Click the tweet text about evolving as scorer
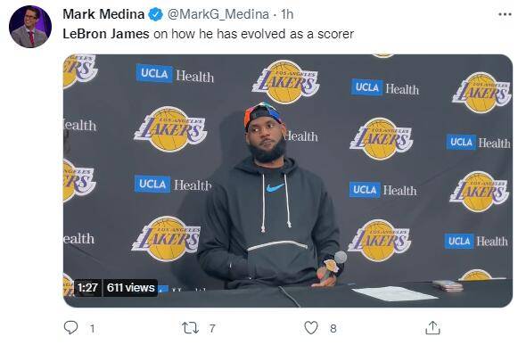This screenshot has width=518, height=345. coord(208,34)
